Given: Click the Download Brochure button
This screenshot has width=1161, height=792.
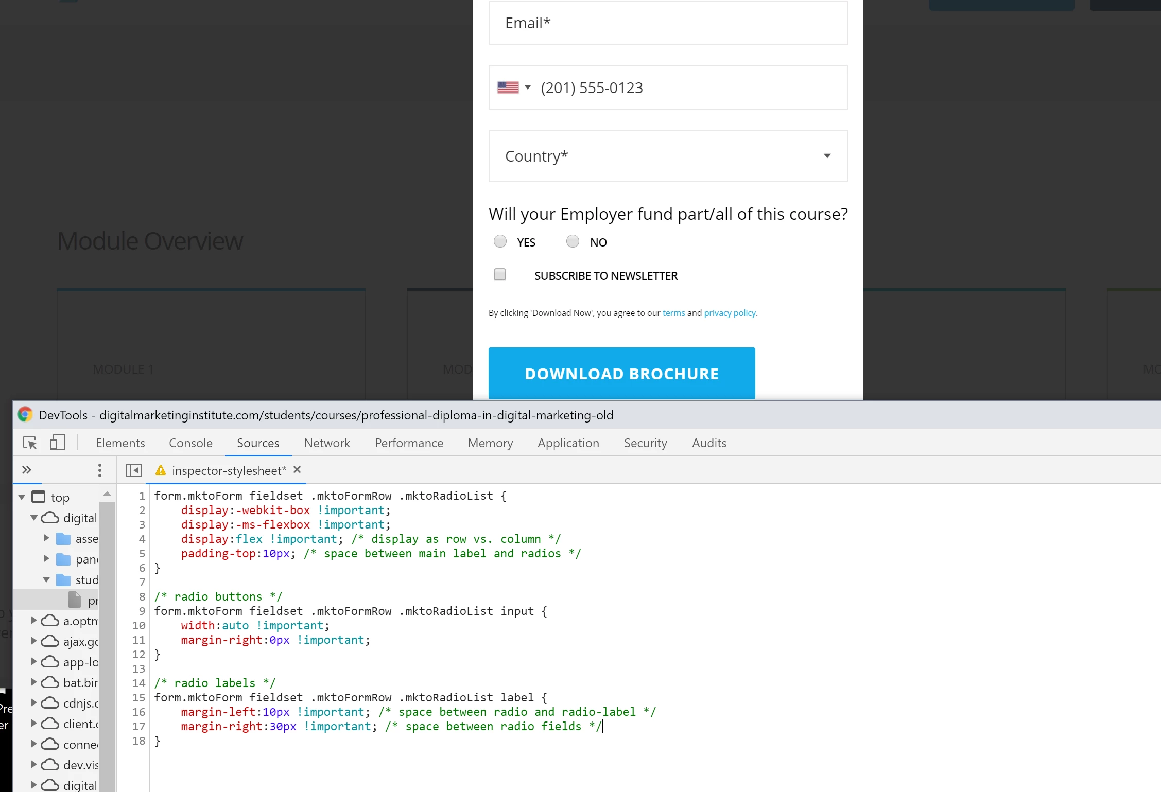Looking at the screenshot, I should tap(621, 373).
